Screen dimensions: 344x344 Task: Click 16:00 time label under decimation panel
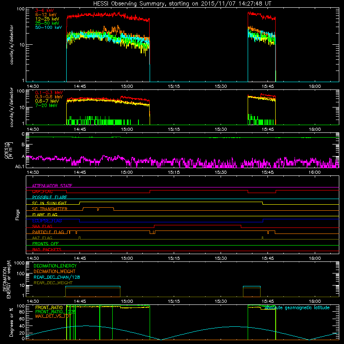tap(315, 301)
